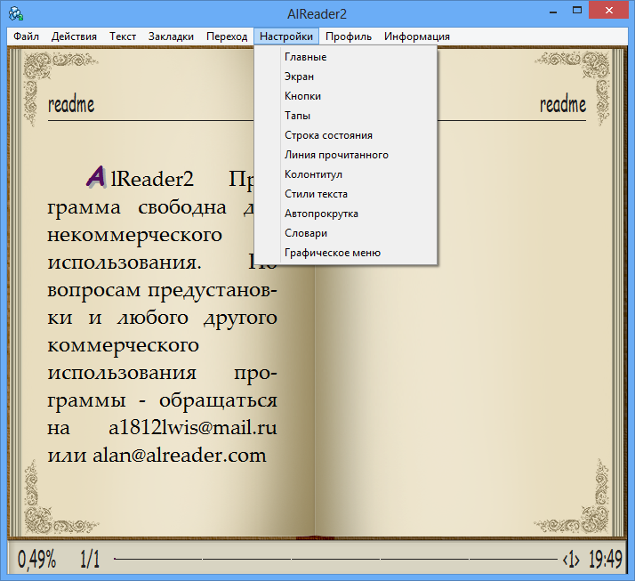
Task: Open Стили текста settings
Action: [345, 194]
